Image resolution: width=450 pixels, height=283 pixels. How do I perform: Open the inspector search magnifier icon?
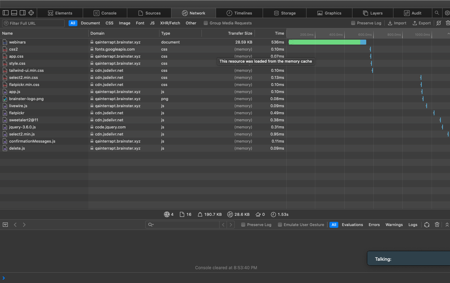point(437,13)
